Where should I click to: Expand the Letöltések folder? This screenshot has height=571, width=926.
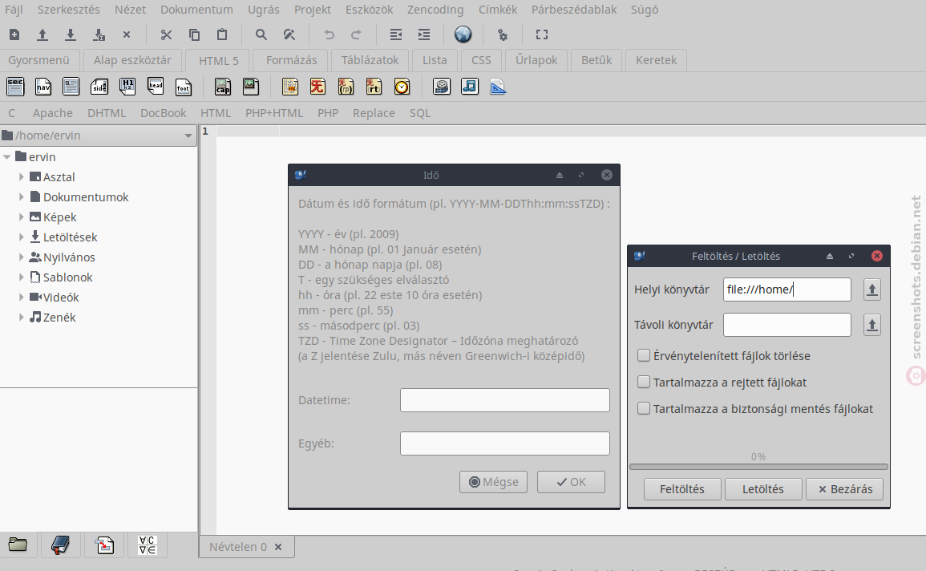(22, 237)
